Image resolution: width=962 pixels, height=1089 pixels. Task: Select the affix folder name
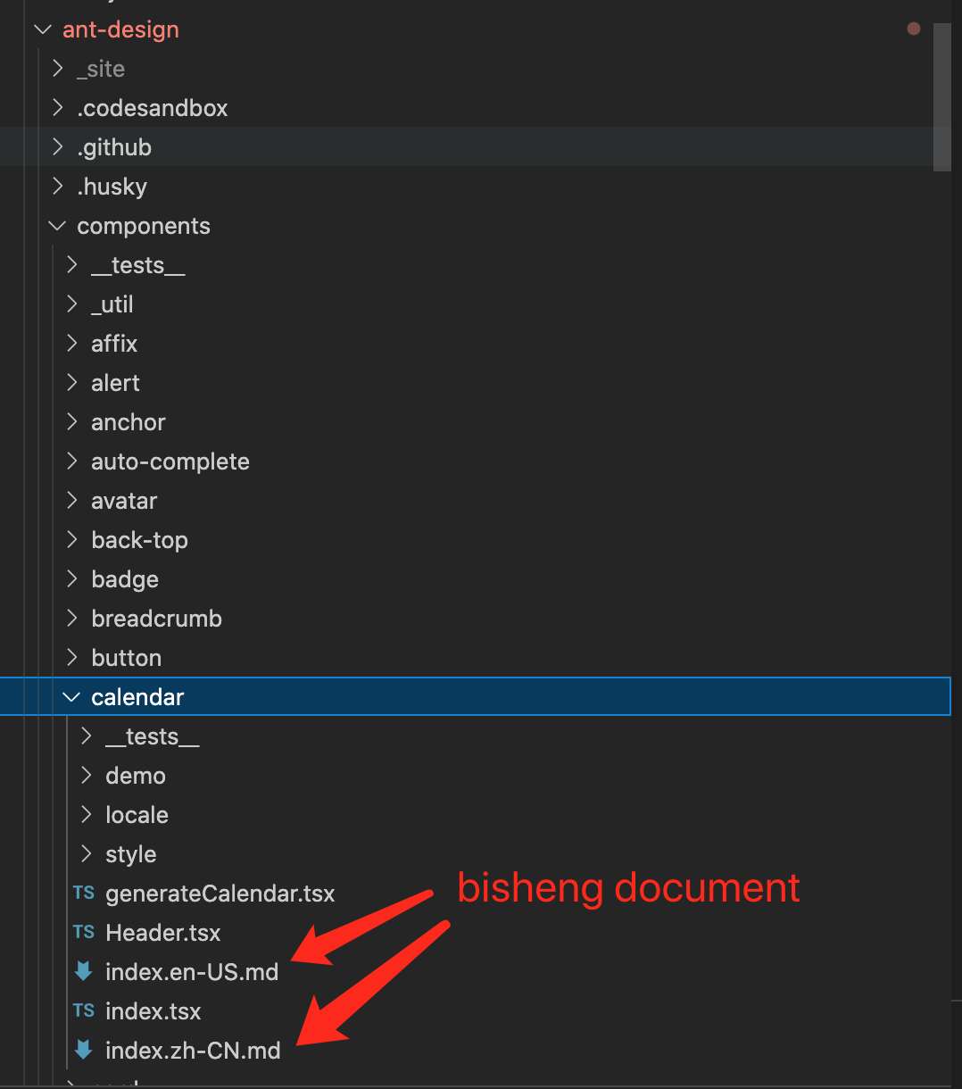tap(114, 344)
